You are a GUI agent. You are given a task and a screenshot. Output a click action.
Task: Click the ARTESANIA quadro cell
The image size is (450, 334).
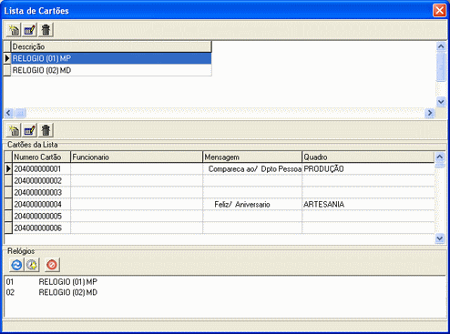(368, 205)
